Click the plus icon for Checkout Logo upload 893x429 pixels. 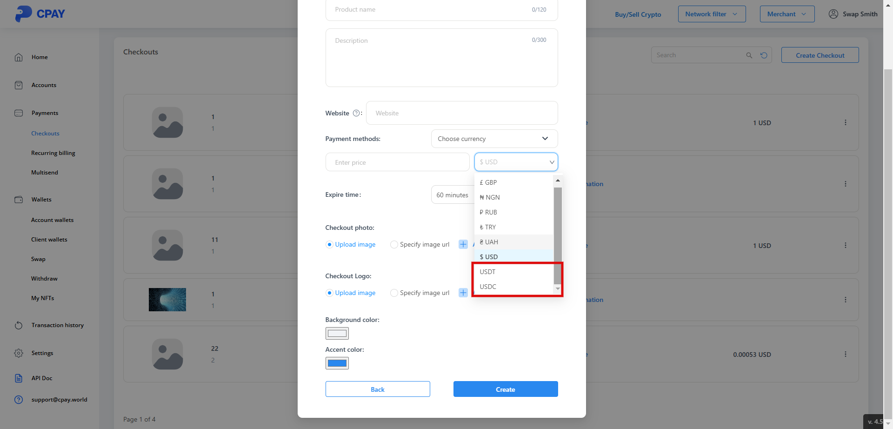pyautogui.click(x=463, y=293)
